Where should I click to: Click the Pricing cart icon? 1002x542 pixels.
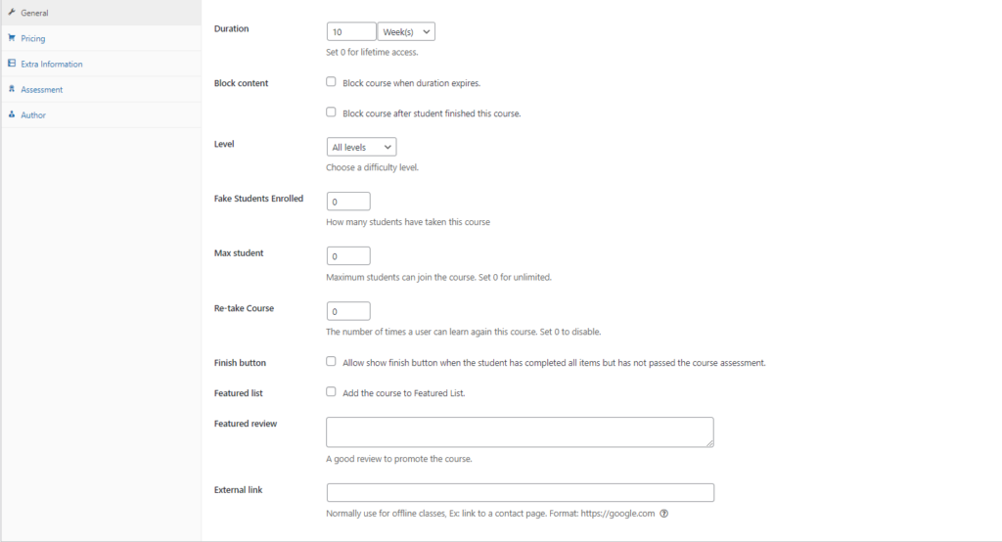pos(11,38)
